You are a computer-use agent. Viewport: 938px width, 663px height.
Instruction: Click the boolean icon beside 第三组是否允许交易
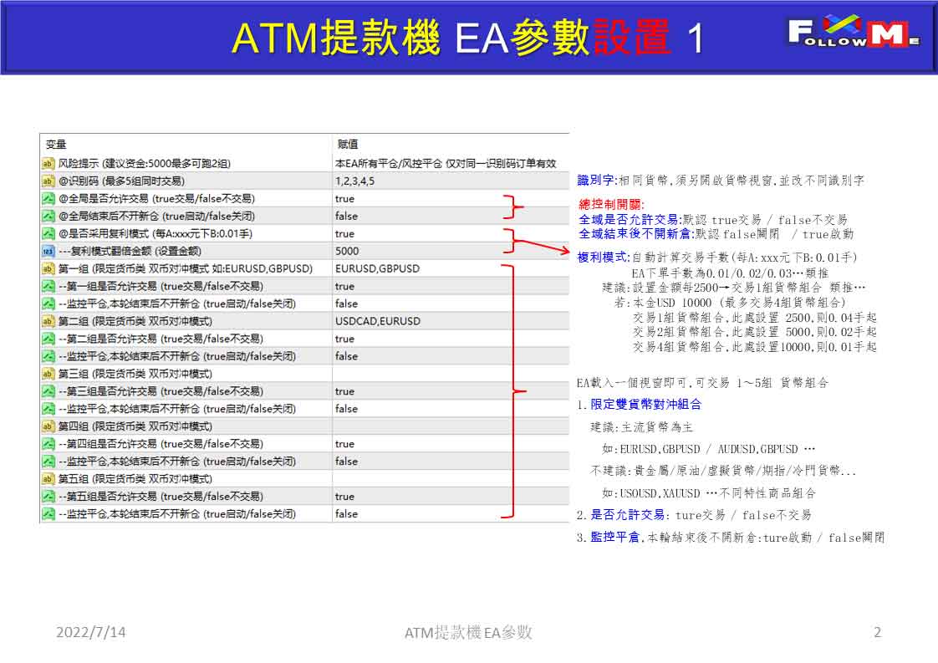pos(48,391)
